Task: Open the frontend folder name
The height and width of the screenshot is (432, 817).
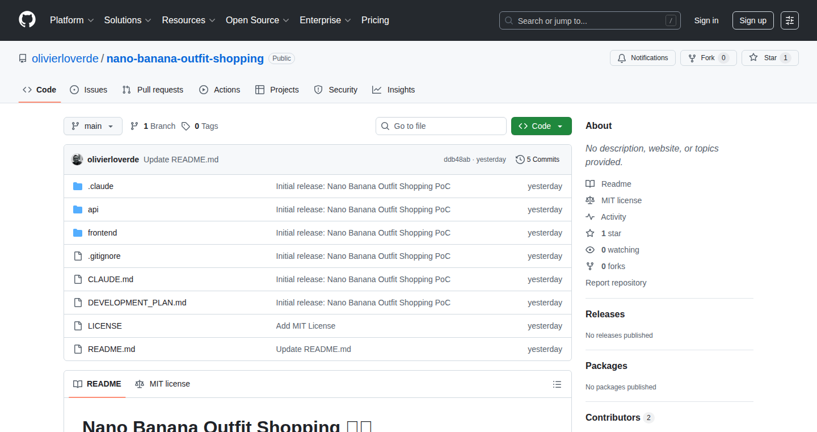Action: pyautogui.click(x=102, y=233)
